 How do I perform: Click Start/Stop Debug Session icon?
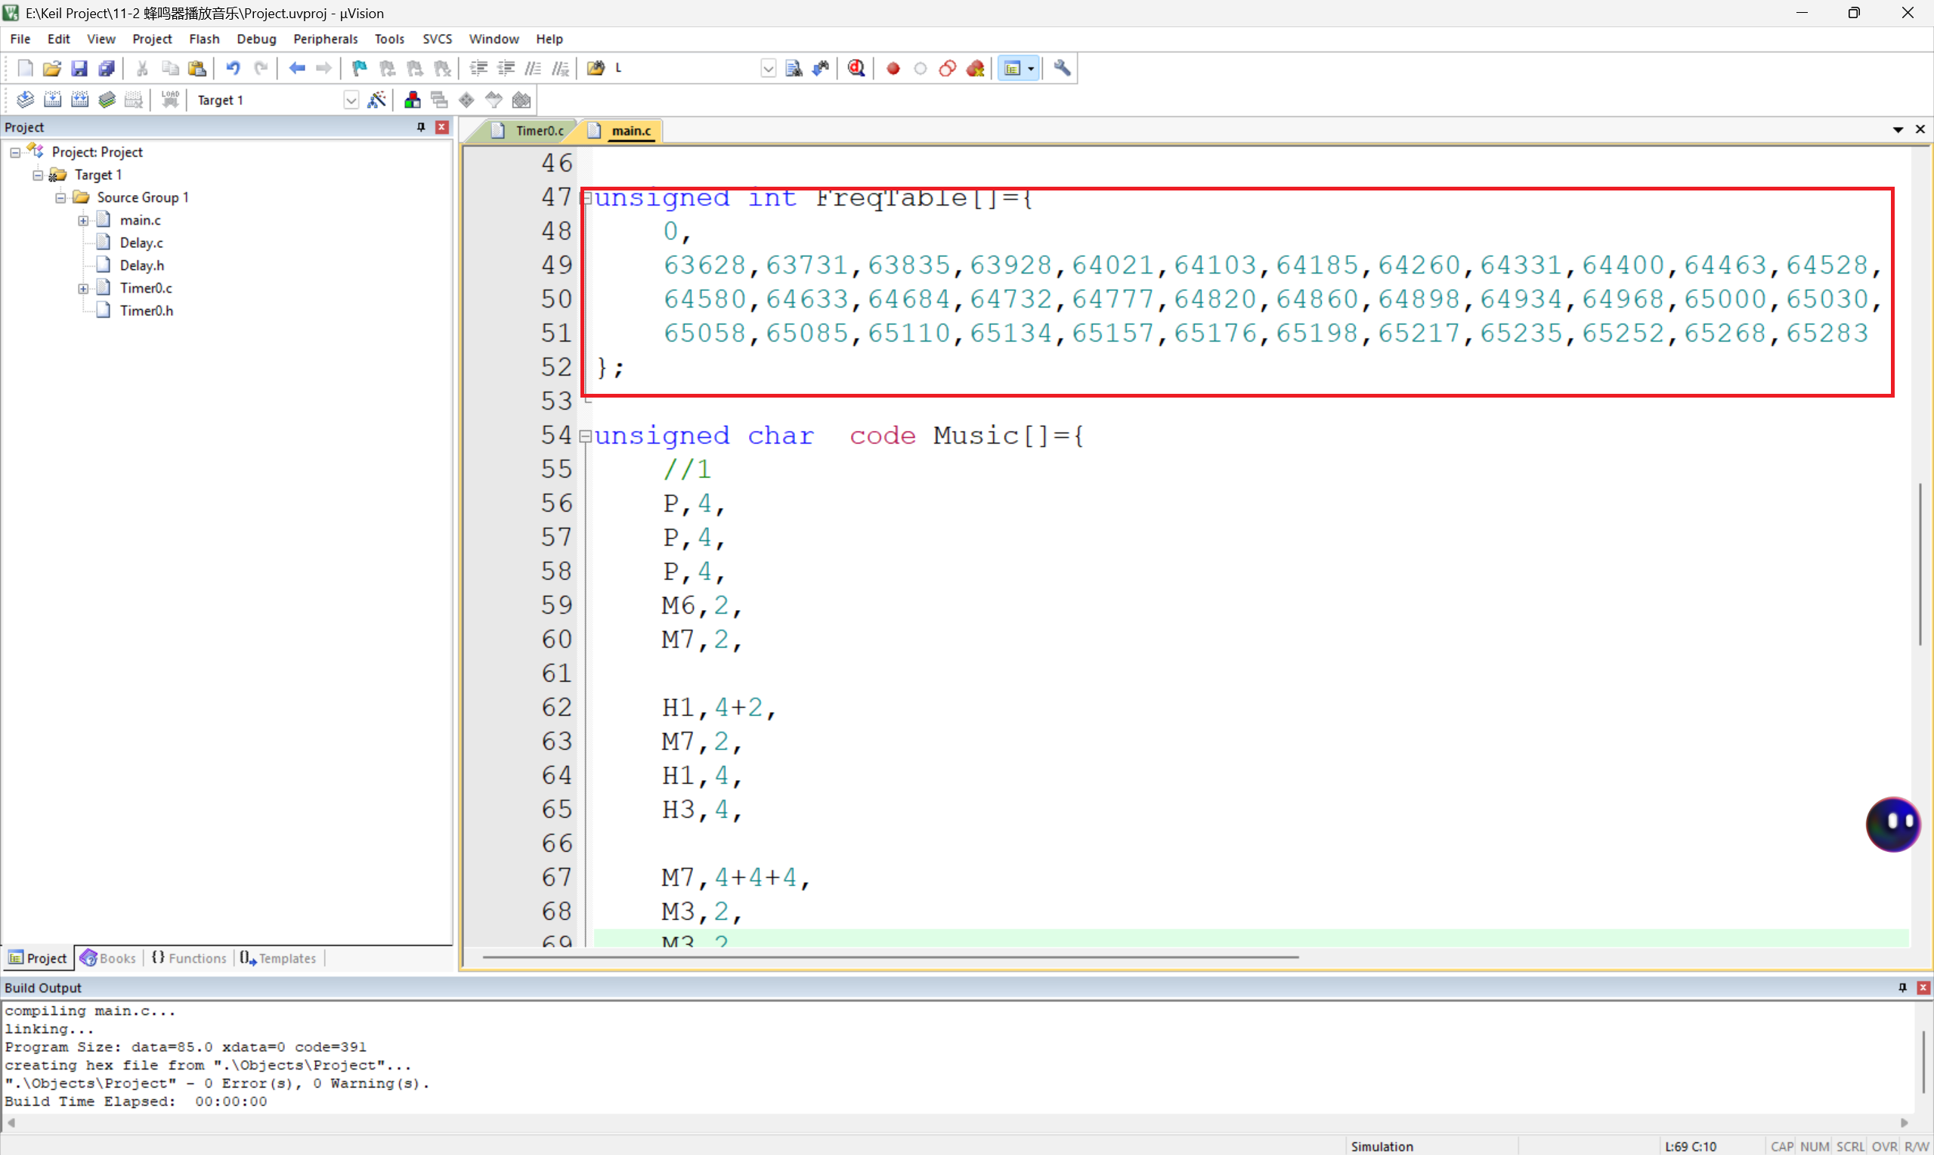(856, 69)
